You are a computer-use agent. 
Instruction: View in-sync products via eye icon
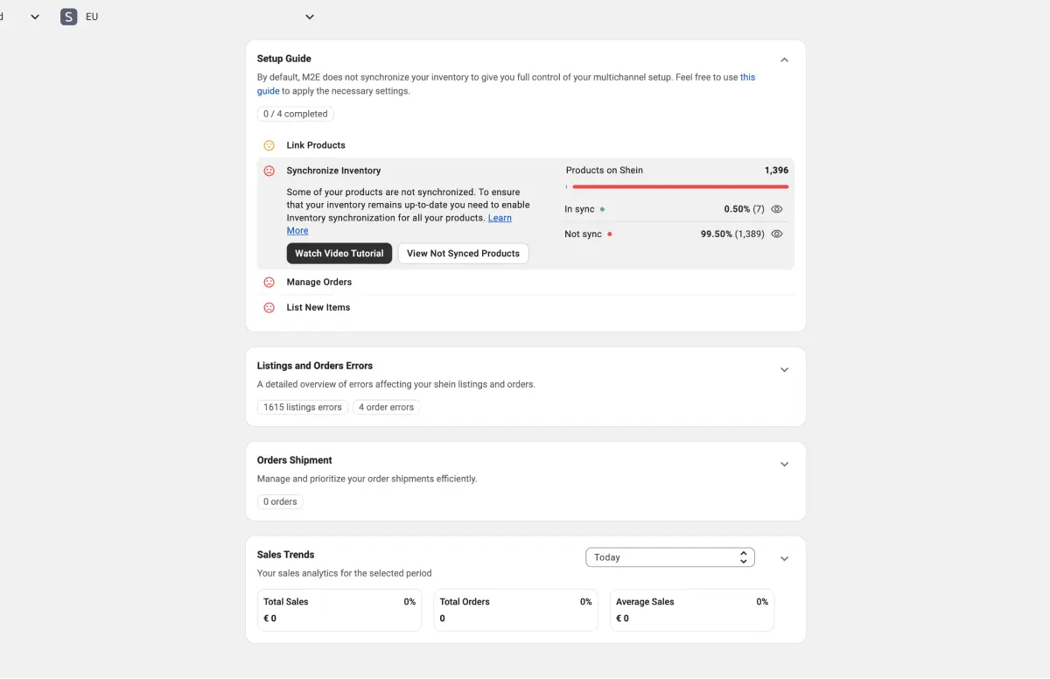pos(776,210)
